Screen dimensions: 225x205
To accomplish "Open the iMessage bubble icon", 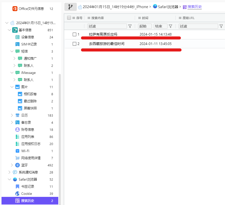I will [17, 73].
